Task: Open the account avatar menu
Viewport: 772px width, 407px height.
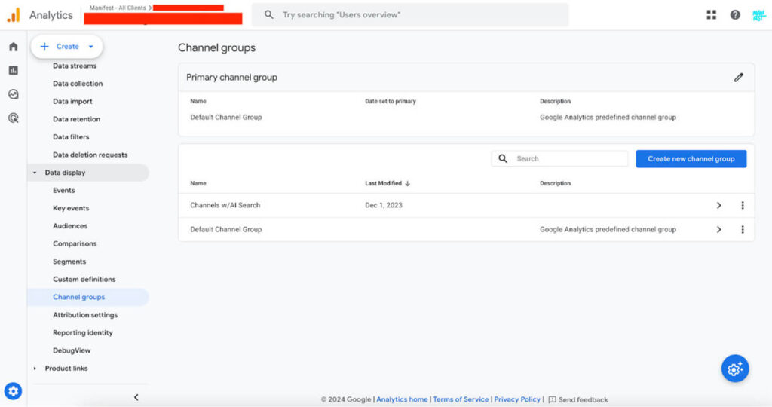Action: point(758,15)
